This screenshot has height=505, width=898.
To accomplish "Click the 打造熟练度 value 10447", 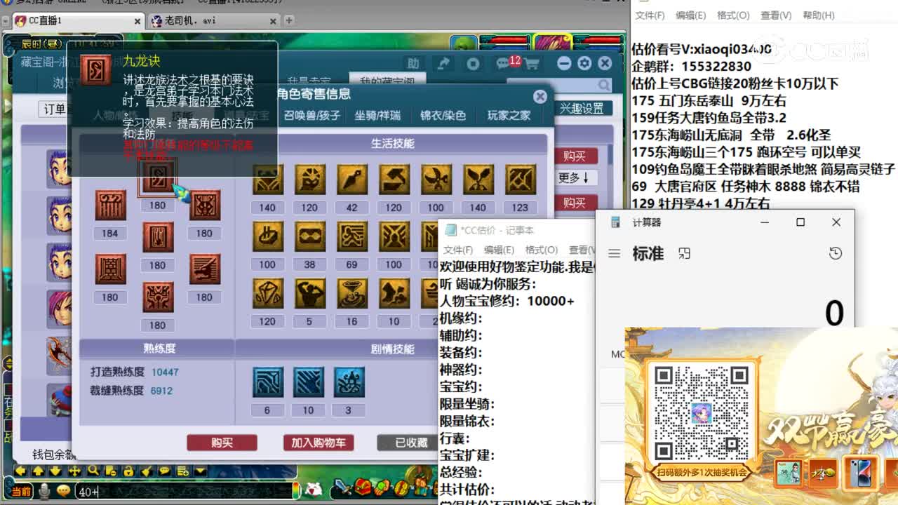I will (165, 372).
